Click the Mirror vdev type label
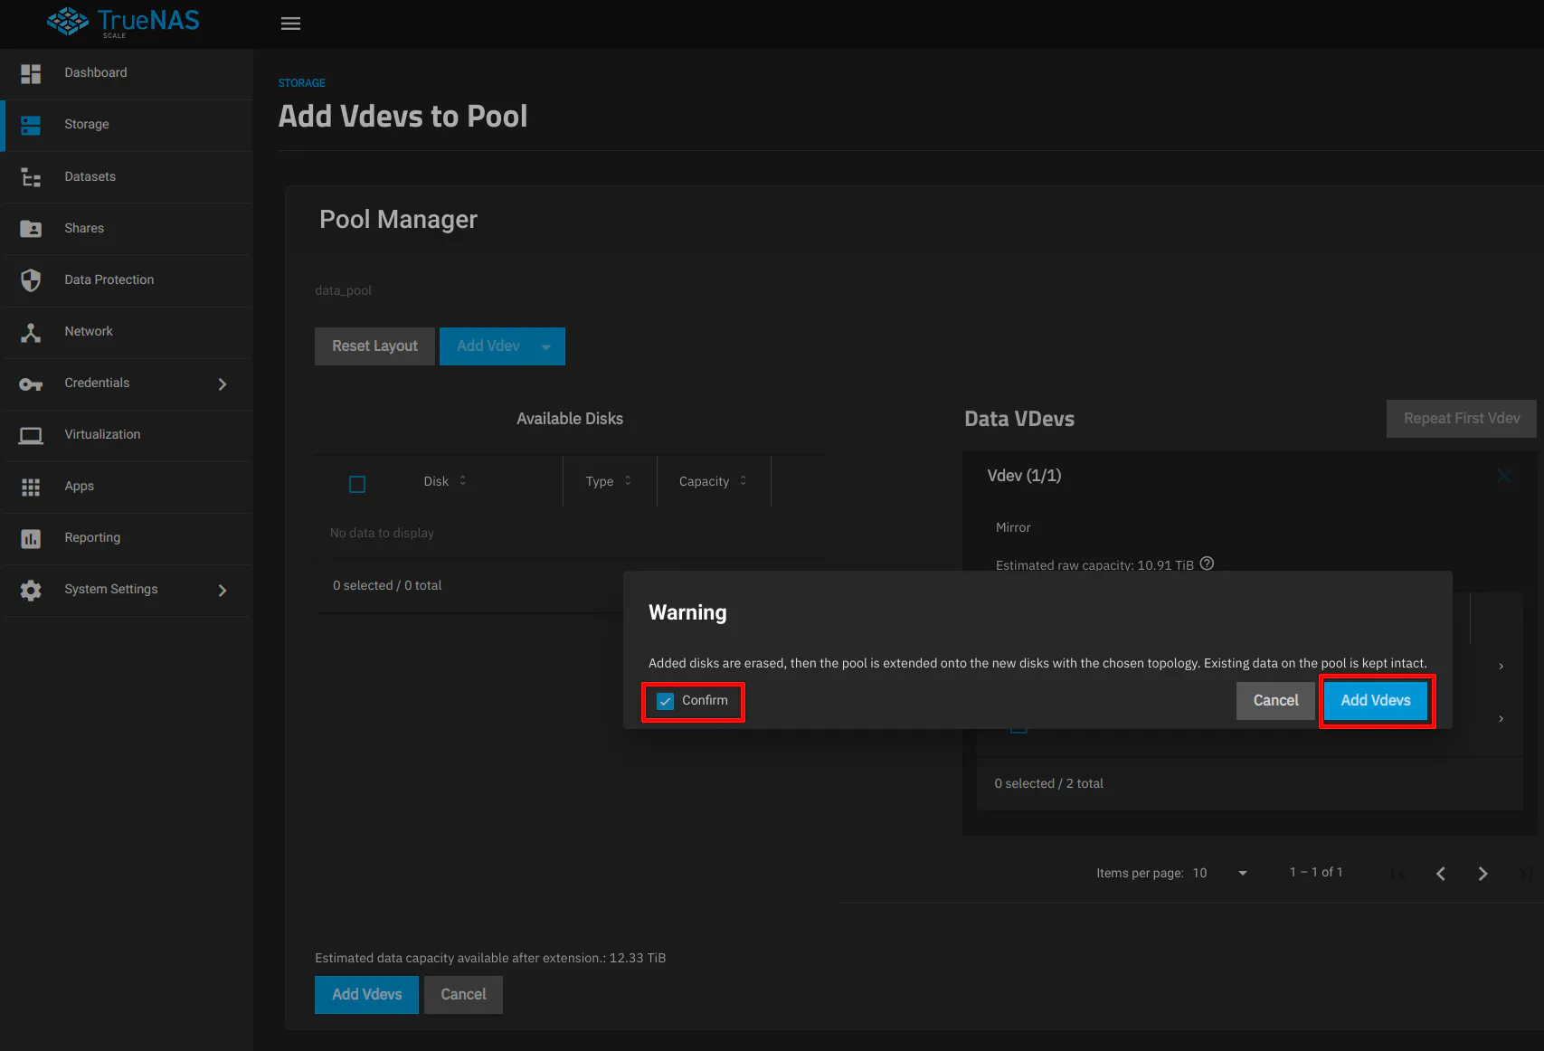The image size is (1544, 1051). (x=1013, y=527)
